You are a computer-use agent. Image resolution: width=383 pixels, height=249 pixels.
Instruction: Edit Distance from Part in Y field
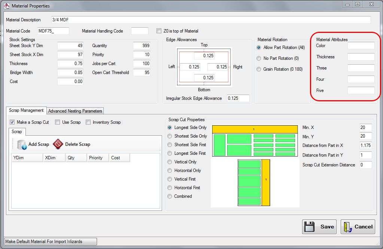(366, 155)
